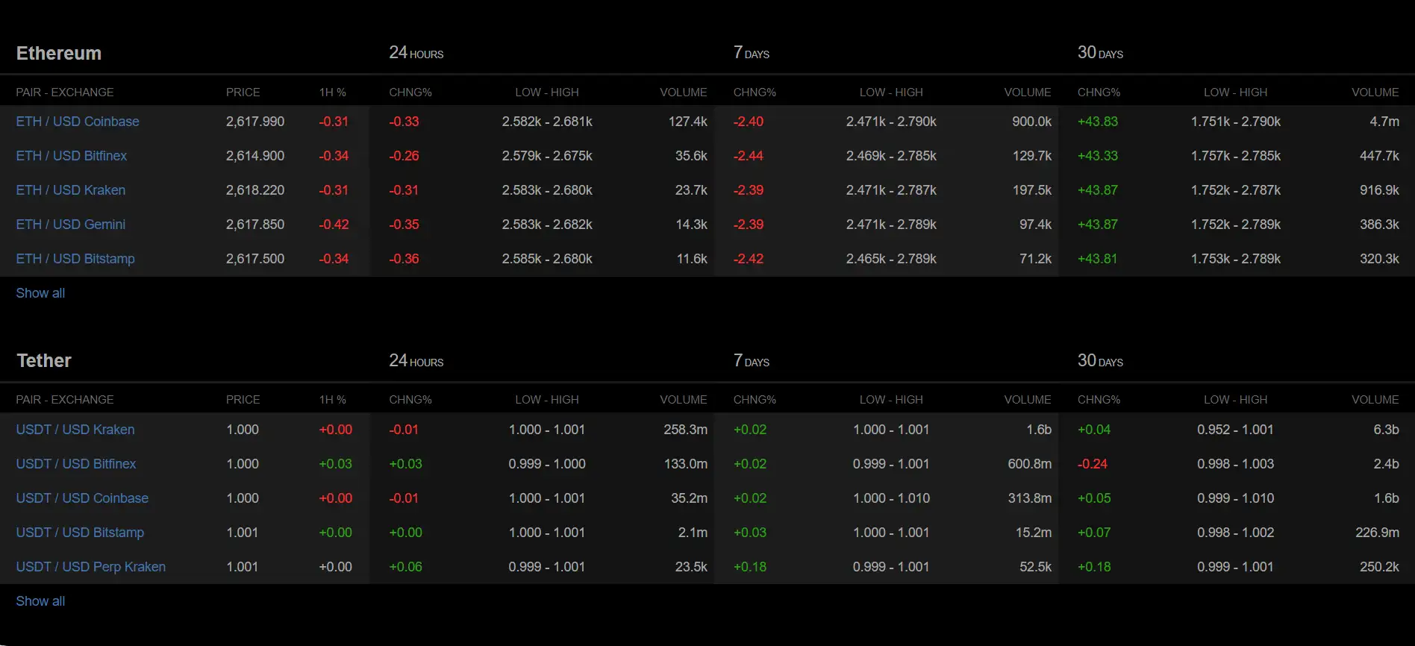Expand Tether list with Show all
This screenshot has height=646, width=1415.
[x=40, y=601]
